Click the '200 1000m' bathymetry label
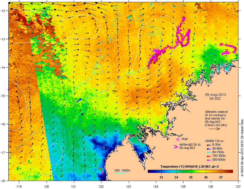Viewport: 244px width, 189px height. pos(122,170)
